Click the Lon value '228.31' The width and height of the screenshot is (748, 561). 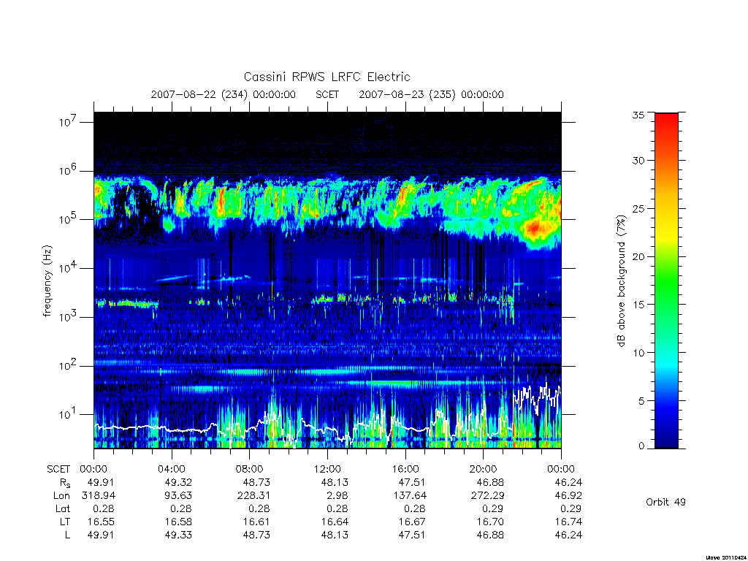click(x=253, y=496)
